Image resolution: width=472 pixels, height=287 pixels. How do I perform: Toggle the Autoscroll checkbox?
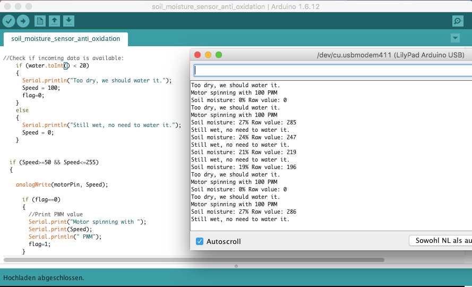(x=200, y=241)
